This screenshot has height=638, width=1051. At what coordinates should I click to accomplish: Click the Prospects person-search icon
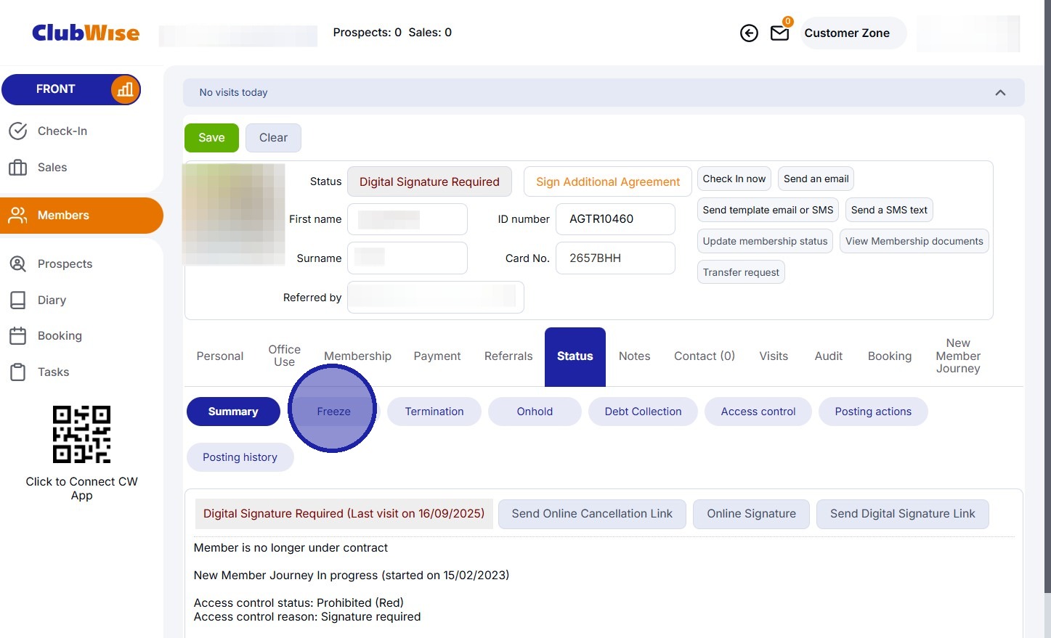(x=17, y=263)
